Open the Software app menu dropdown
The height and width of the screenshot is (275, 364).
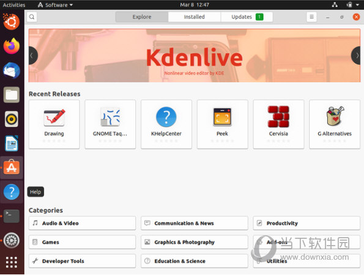[x=55, y=5]
